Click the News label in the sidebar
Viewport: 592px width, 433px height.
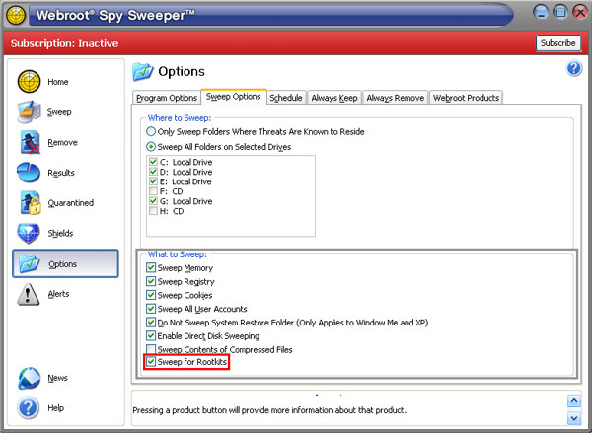click(57, 378)
